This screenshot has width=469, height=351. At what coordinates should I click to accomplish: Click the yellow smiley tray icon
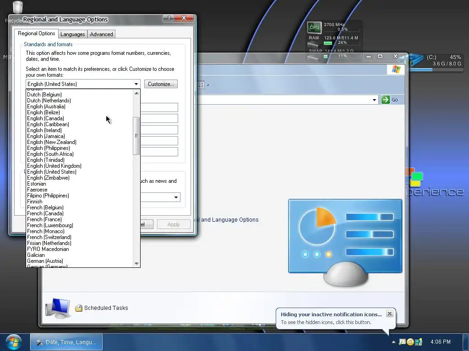pos(410,342)
